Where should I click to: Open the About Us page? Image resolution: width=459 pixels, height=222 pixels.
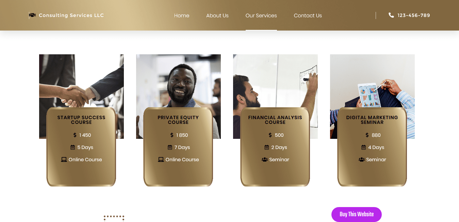pos(217,16)
